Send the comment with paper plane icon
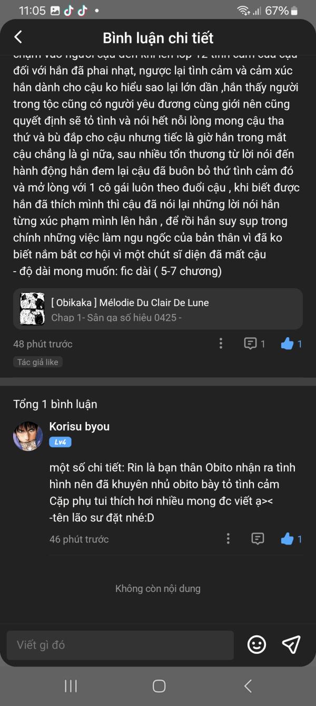Image resolution: width=316 pixels, height=706 pixels. [x=291, y=644]
